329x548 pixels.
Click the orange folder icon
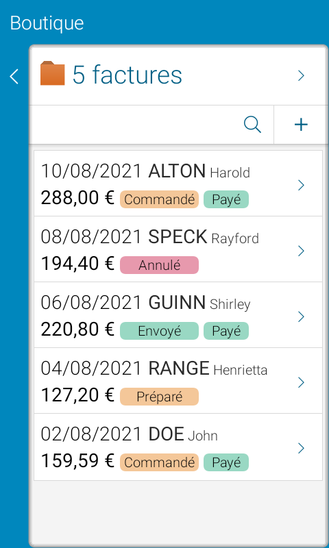click(x=53, y=73)
